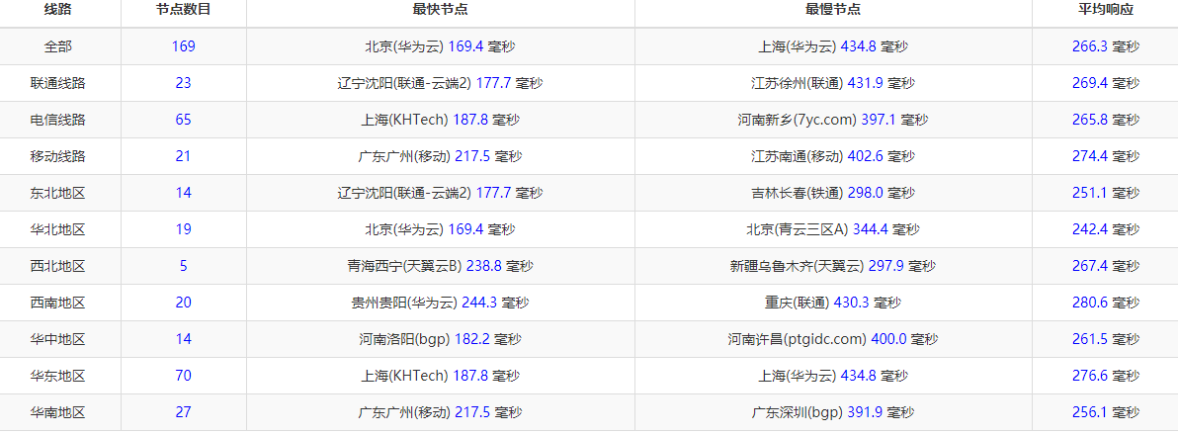
Task: Click slowest node 吉林长春(铁通) 298.0 毫秒
Action: pyautogui.click(x=833, y=193)
